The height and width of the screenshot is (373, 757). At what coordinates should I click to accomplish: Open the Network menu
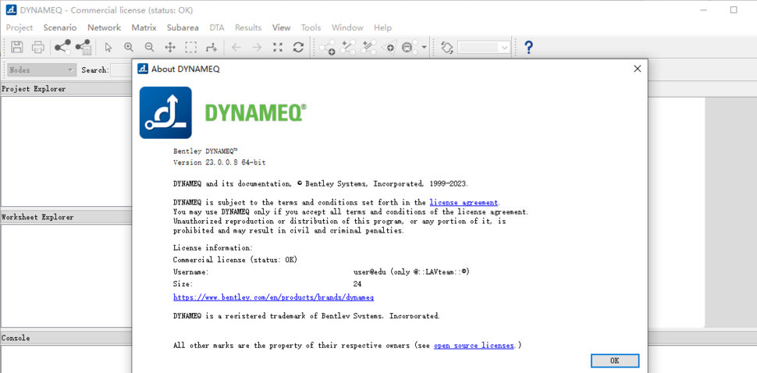105,27
